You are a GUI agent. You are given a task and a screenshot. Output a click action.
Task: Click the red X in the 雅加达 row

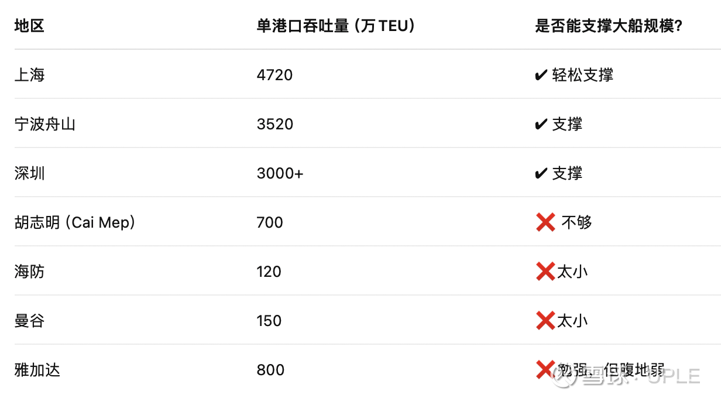[545, 369]
